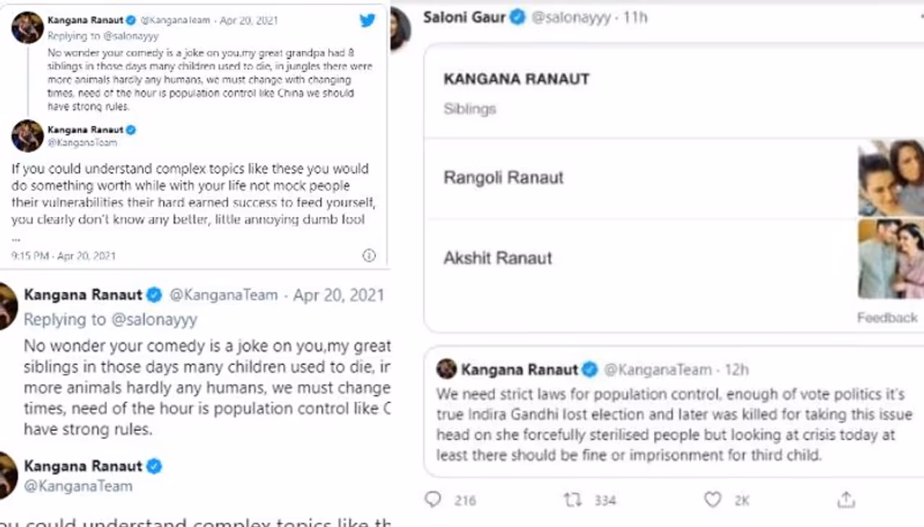Click the Feedback link

[x=887, y=318]
